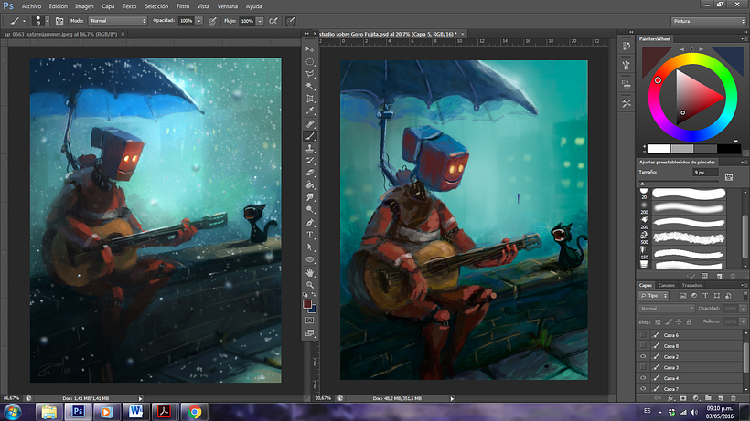750x421 pixels.
Task: Create a new group folder
Action: tap(709, 398)
